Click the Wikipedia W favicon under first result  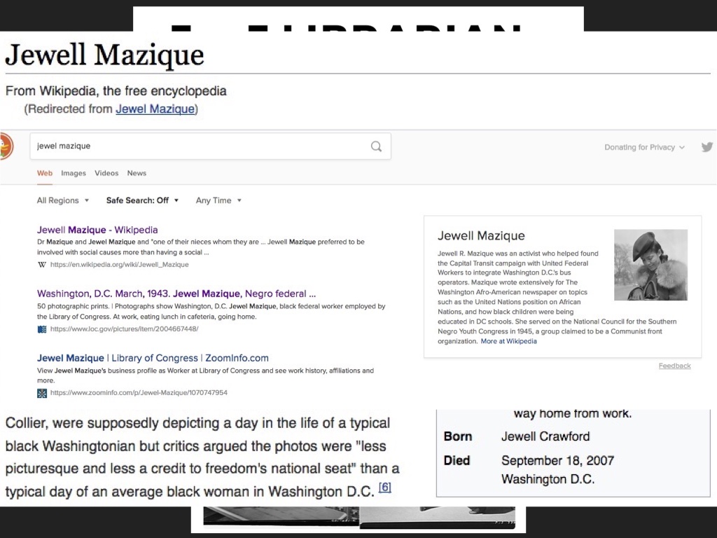tap(42, 264)
